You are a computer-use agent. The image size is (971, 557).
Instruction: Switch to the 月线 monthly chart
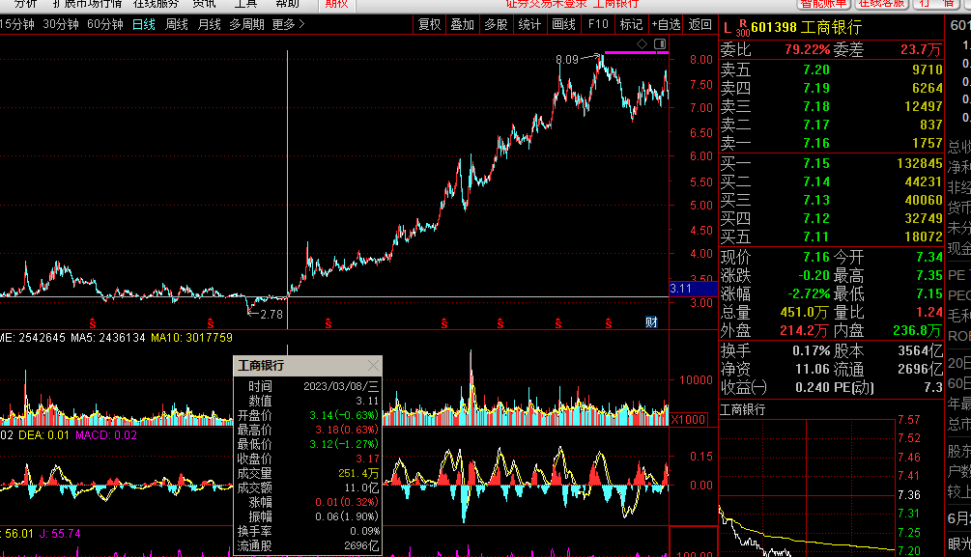(x=209, y=24)
